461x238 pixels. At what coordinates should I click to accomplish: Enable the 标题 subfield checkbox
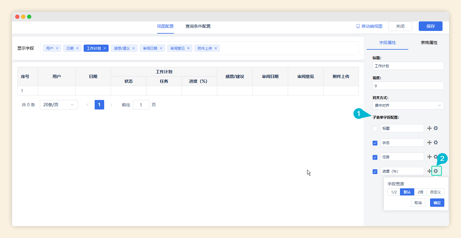375,129
